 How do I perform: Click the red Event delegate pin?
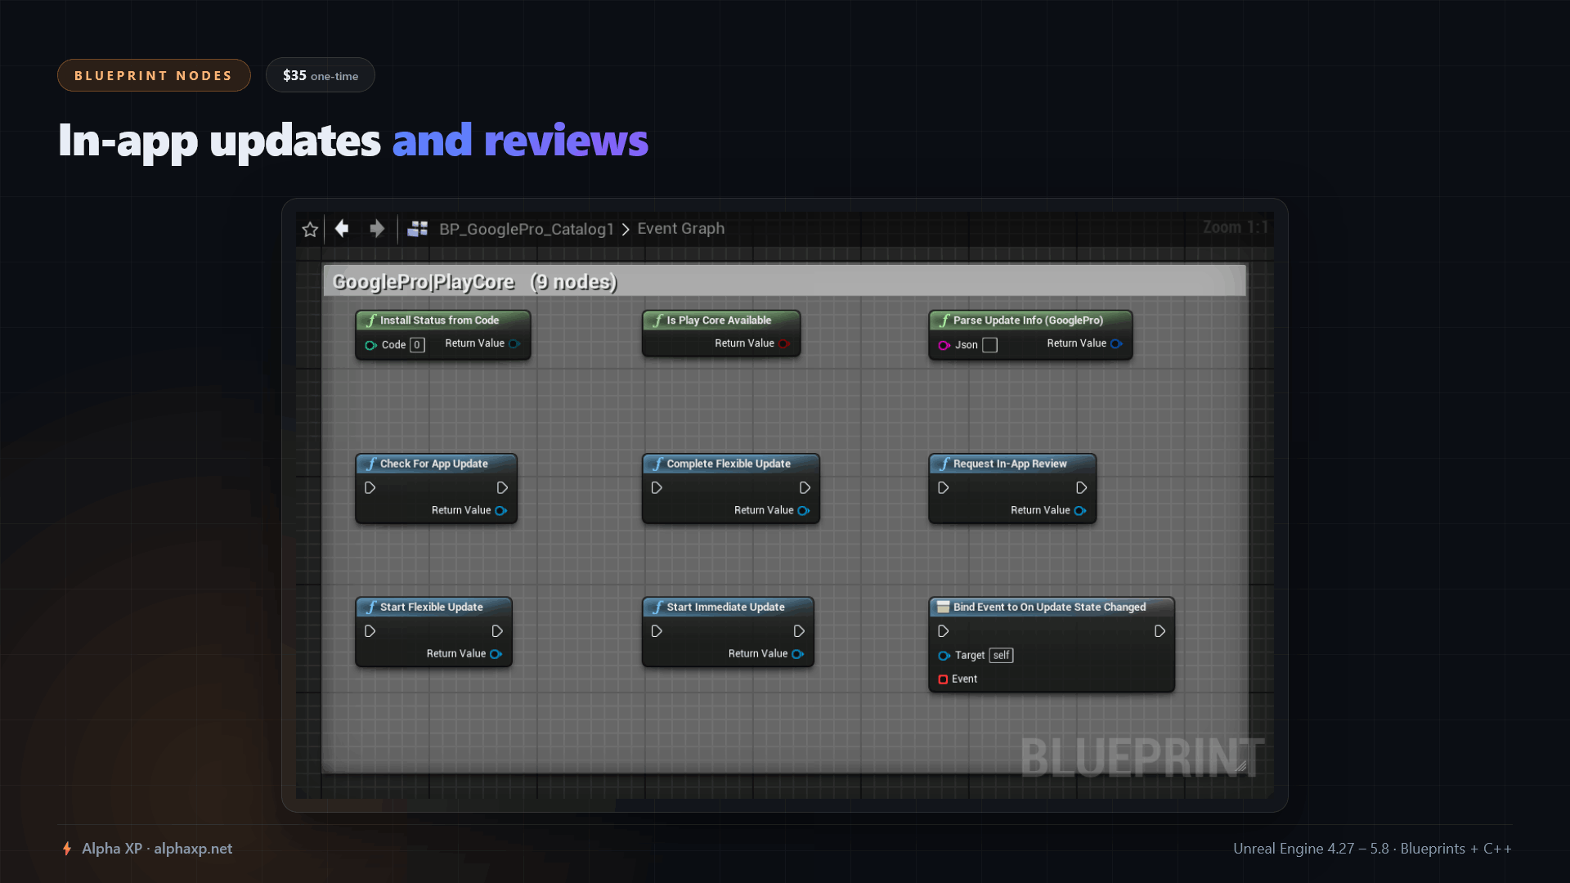click(x=943, y=679)
